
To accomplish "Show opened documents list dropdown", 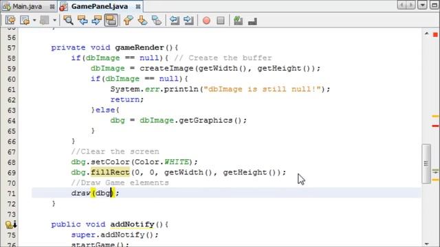I will point(422,5).
